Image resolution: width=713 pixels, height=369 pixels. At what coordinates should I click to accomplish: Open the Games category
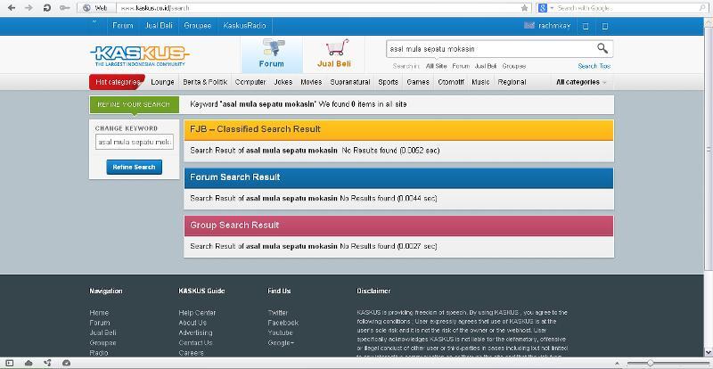coord(417,82)
